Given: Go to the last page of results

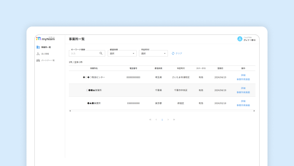Looking at the screenshot, I should point(174,119).
